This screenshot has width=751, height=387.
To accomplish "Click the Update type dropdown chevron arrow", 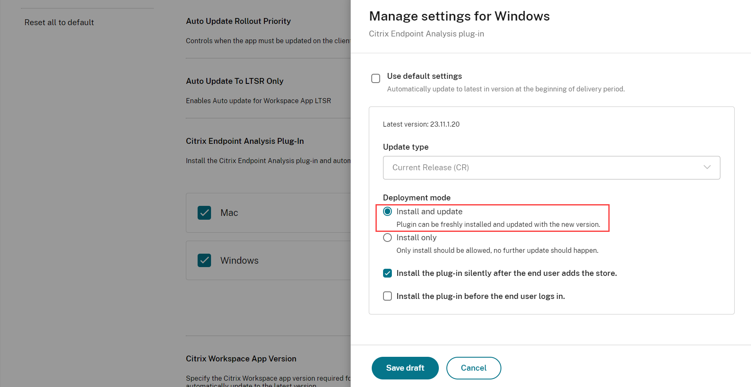I will [x=707, y=167].
